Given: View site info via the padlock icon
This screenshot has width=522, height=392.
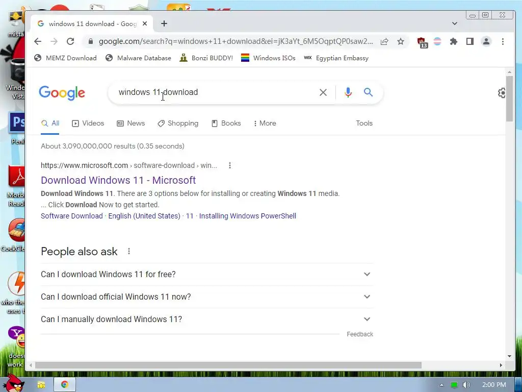Looking at the screenshot, I should (x=90, y=41).
